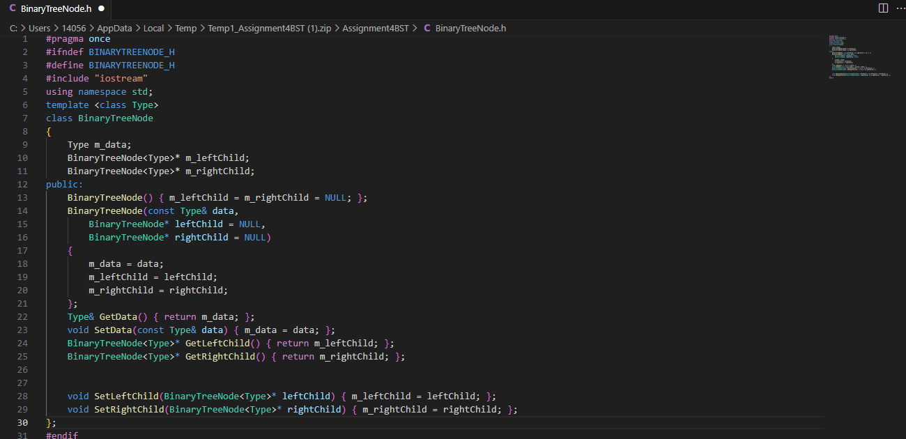This screenshot has width=906, height=439.
Task: Click the Users breadcrumb item
Action: pyautogui.click(x=40, y=28)
